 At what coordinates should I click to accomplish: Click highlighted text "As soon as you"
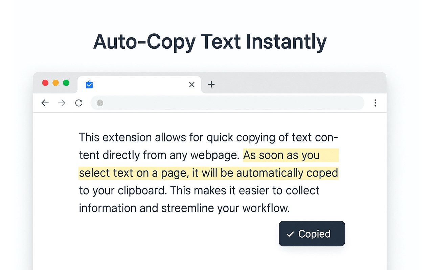click(x=281, y=155)
